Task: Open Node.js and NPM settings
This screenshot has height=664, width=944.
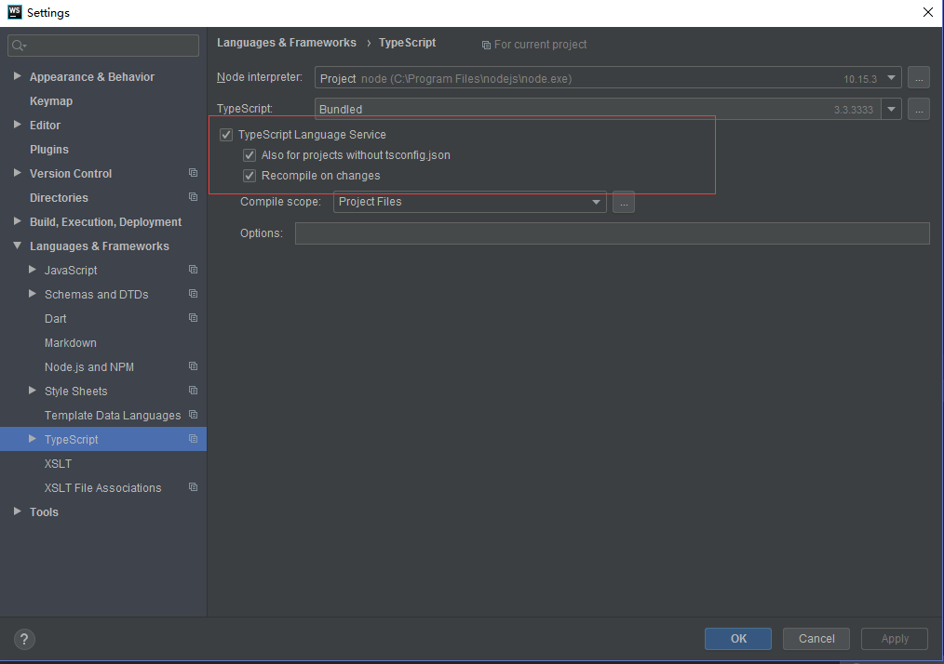Action: [89, 367]
